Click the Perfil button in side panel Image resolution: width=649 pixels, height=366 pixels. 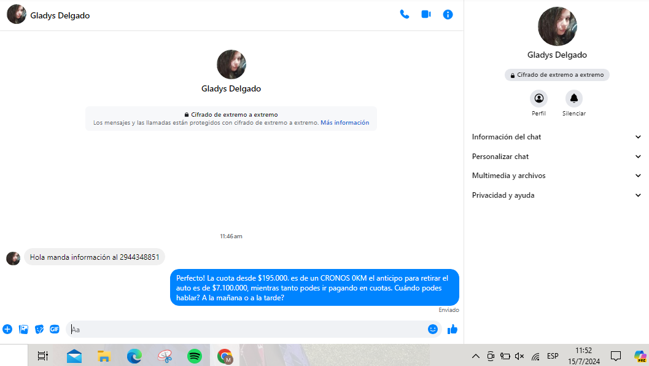pyautogui.click(x=538, y=99)
